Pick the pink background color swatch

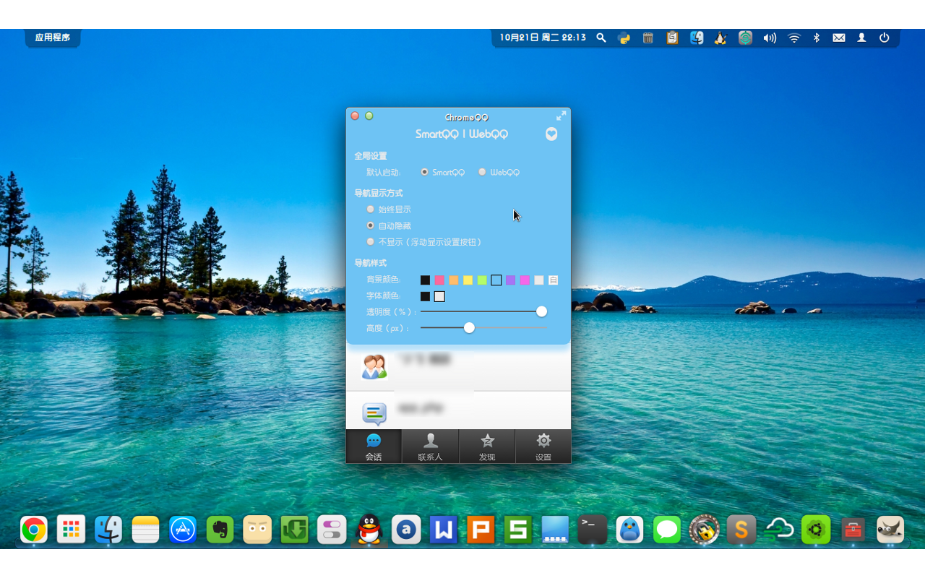(x=439, y=280)
